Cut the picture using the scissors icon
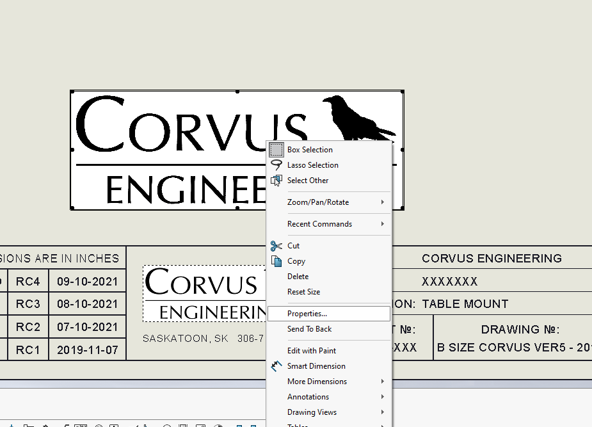 tap(276, 246)
